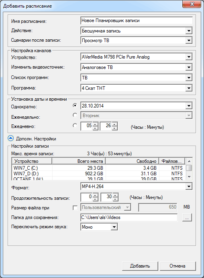Click the drive list scrollbar down arrow

tap(189, 177)
